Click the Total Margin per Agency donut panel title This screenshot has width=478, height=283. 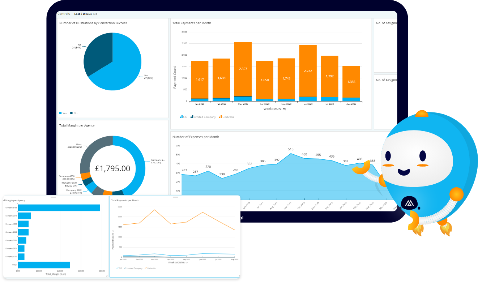[78, 125]
